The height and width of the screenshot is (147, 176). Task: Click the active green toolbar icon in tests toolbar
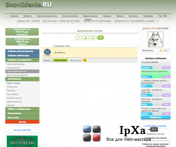(x=101, y=38)
